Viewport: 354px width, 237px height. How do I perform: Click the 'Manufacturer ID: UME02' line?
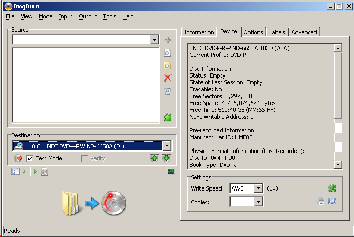pos(221,137)
